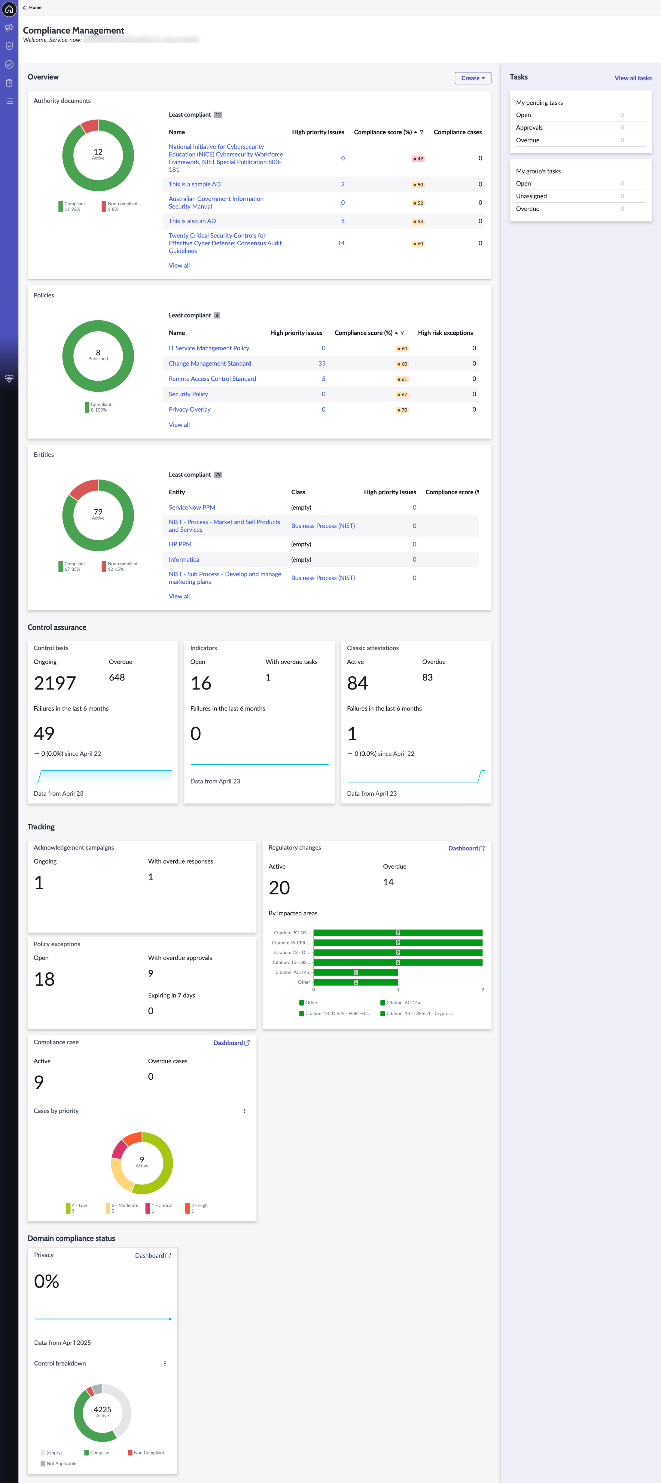Viewport: 661px width, 1483px height.
Task: Click 1 - Critical legend in cases chart
Action: [159, 1208]
